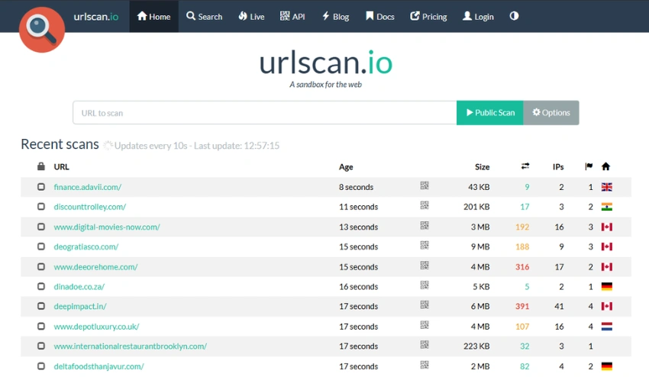Click the urlscan.io brand text in navbar
The image size is (649, 377).
pyautogui.click(x=96, y=17)
